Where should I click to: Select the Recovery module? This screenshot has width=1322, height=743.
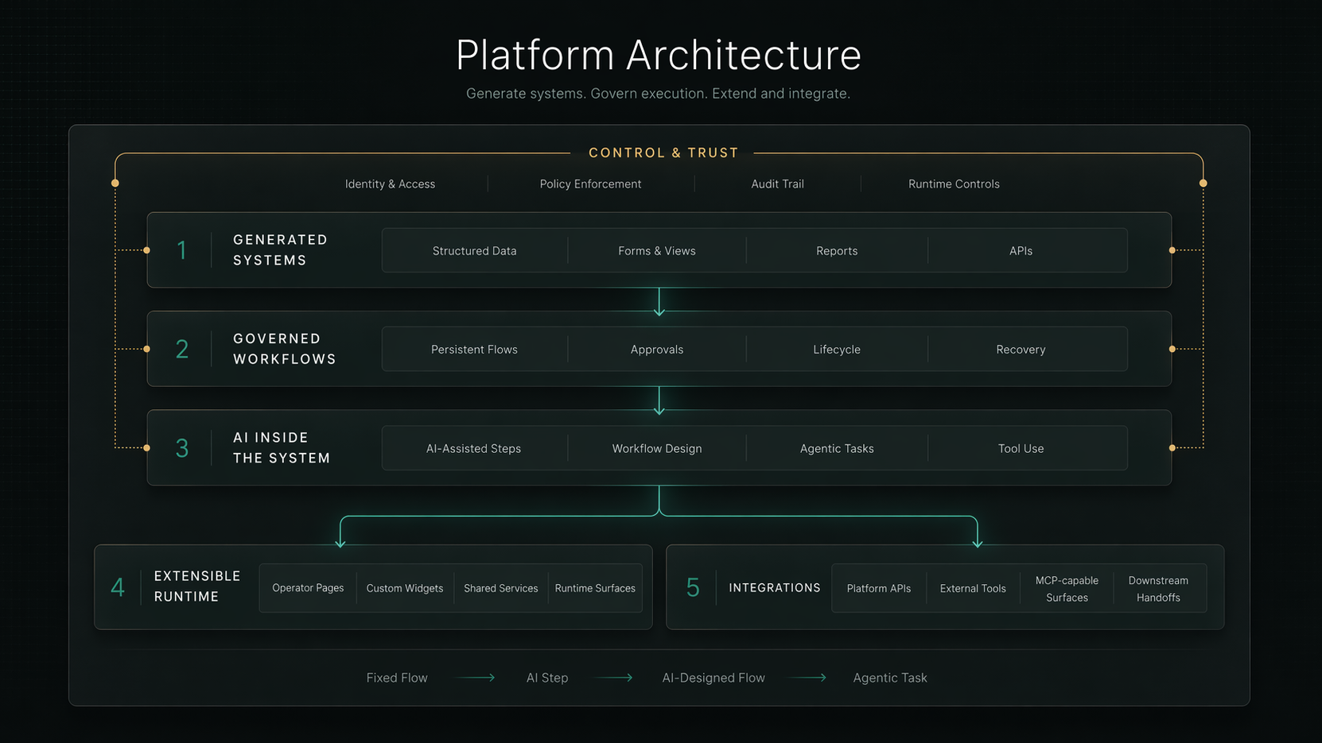point(1021,349)
